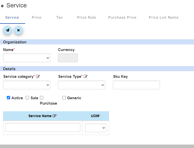
Task: Click edit icon next to Service Type
Action: 85,77
